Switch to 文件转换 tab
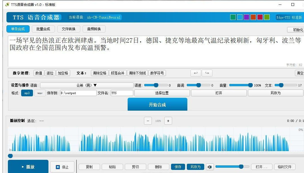The height and width of the screenshot is (173, 304). [69, 29]
